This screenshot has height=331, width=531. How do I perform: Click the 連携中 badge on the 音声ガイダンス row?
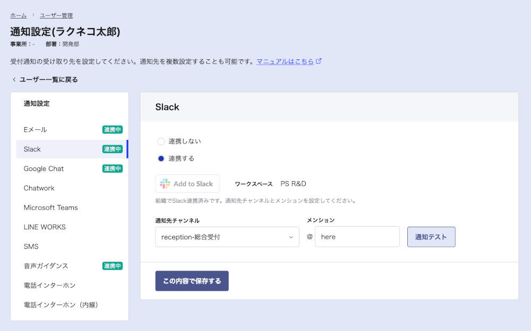[113, 266]
